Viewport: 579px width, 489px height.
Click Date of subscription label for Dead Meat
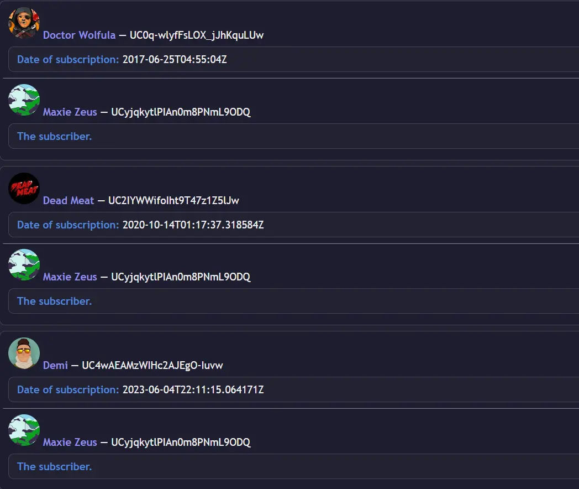pyautogui.click(x=68, y=225)
